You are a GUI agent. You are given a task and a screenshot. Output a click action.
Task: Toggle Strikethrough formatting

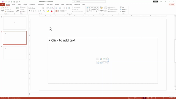tap(38, 11)
